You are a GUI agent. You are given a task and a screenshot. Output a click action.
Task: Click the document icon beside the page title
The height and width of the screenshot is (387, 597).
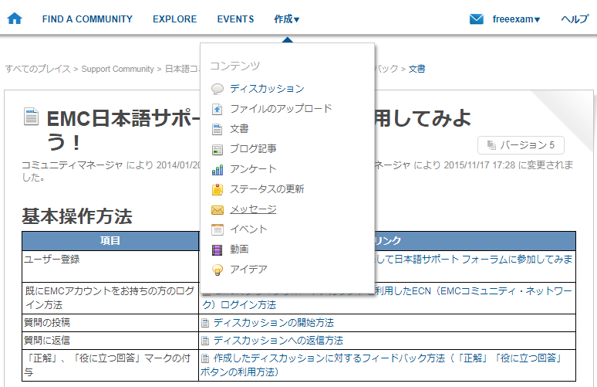[31, 117]
